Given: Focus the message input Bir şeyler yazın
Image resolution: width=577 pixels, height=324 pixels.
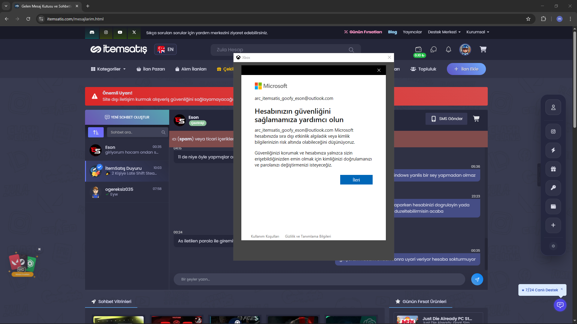Looking at the screenshot, I should tap(319, 279).
